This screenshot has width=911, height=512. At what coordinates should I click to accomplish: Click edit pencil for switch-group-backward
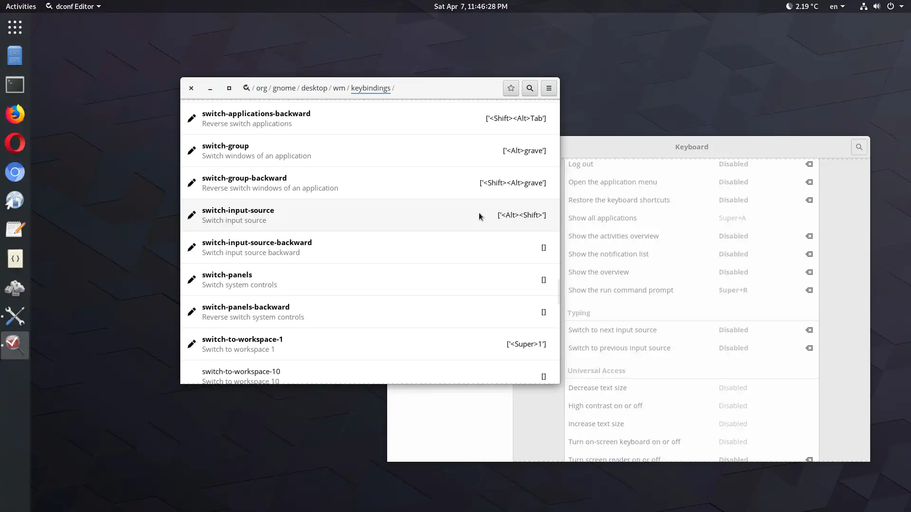point(192,183)
